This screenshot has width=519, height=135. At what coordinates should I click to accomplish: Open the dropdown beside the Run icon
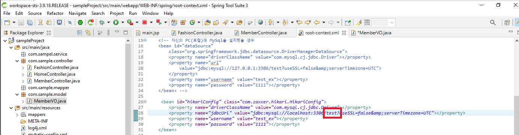point(123,22)
